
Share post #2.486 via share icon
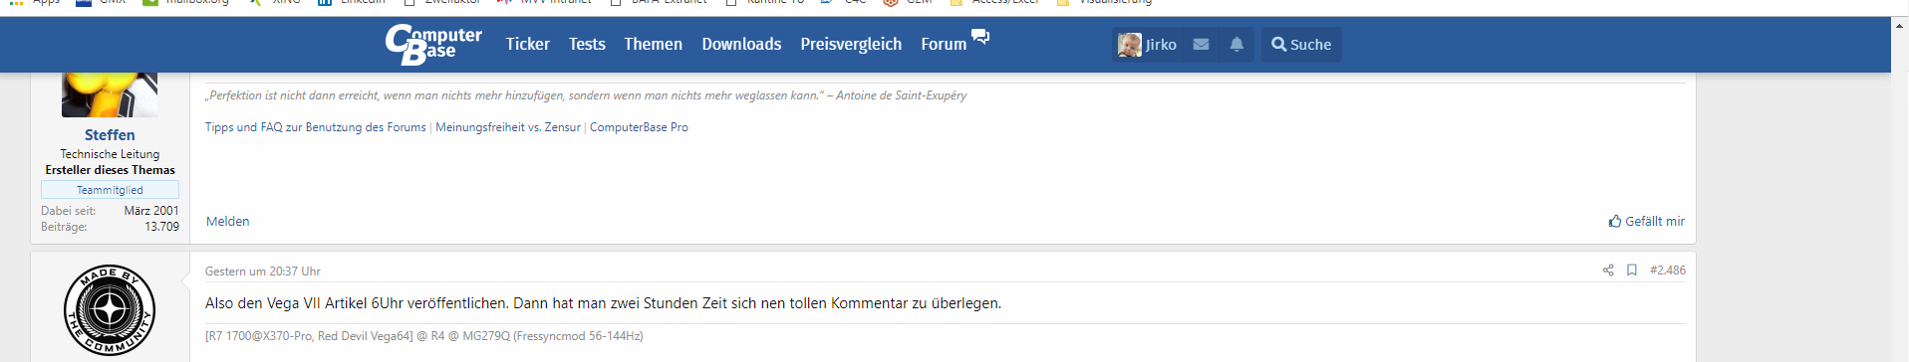(1608, 271)
